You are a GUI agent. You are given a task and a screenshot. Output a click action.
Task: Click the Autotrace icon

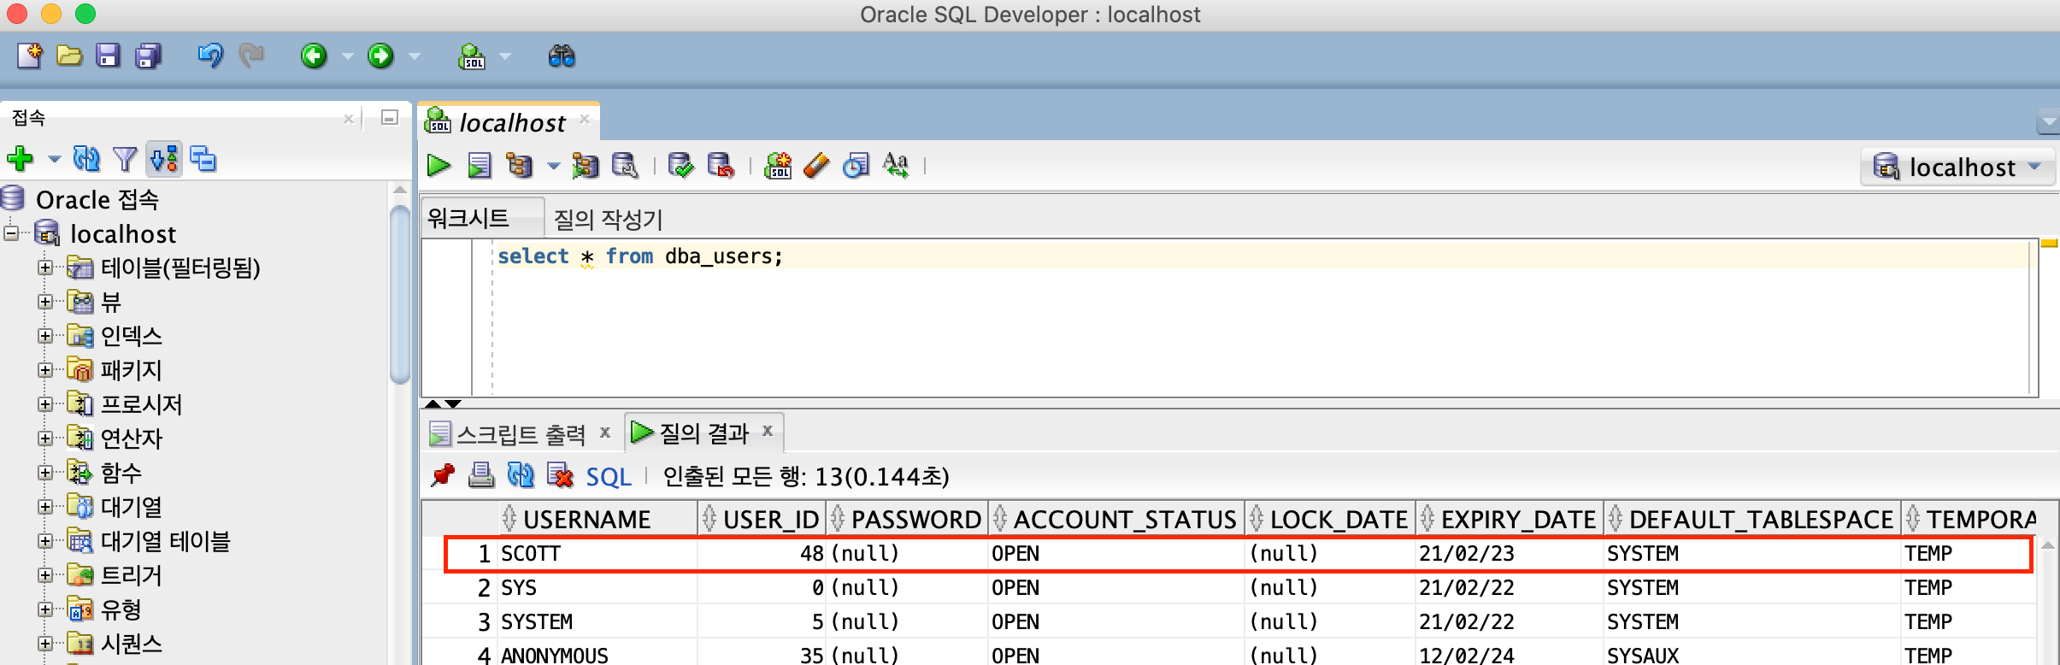click(x=586, y=165)
